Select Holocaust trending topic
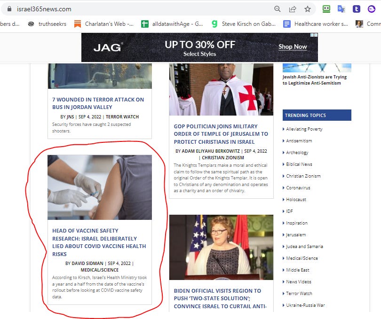The width and height of the screenshot is (381, 319). (x=296, y=200)
